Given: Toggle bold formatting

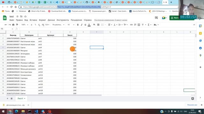Looking at the screenshot, I should point(78,25).
